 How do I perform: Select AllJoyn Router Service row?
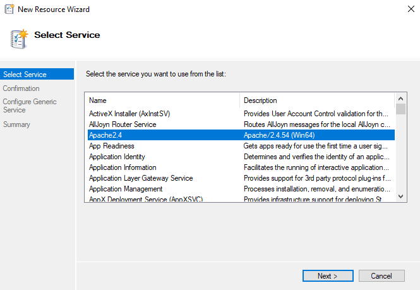click(x=123, y=124)
